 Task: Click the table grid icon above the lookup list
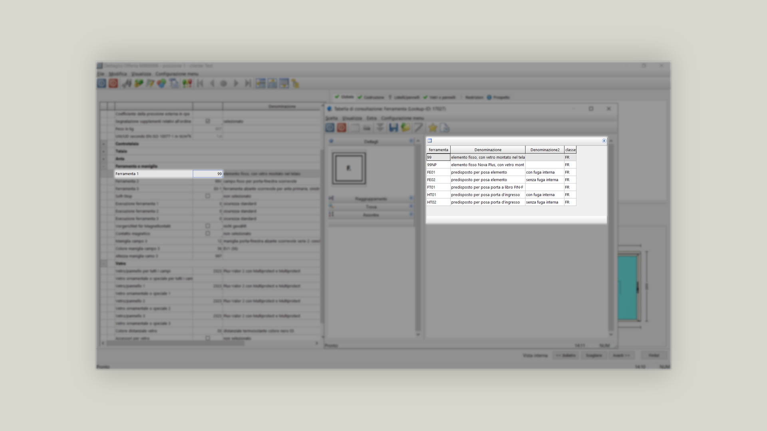429,140
